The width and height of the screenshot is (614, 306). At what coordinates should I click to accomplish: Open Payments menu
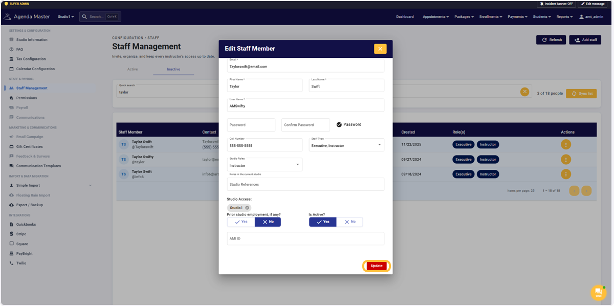(x=518, y=17)
